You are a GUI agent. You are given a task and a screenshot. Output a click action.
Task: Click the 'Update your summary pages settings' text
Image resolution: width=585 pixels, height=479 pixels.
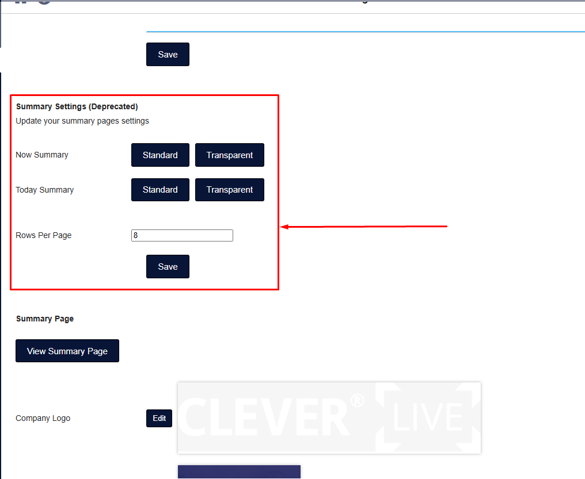[82, 121]
